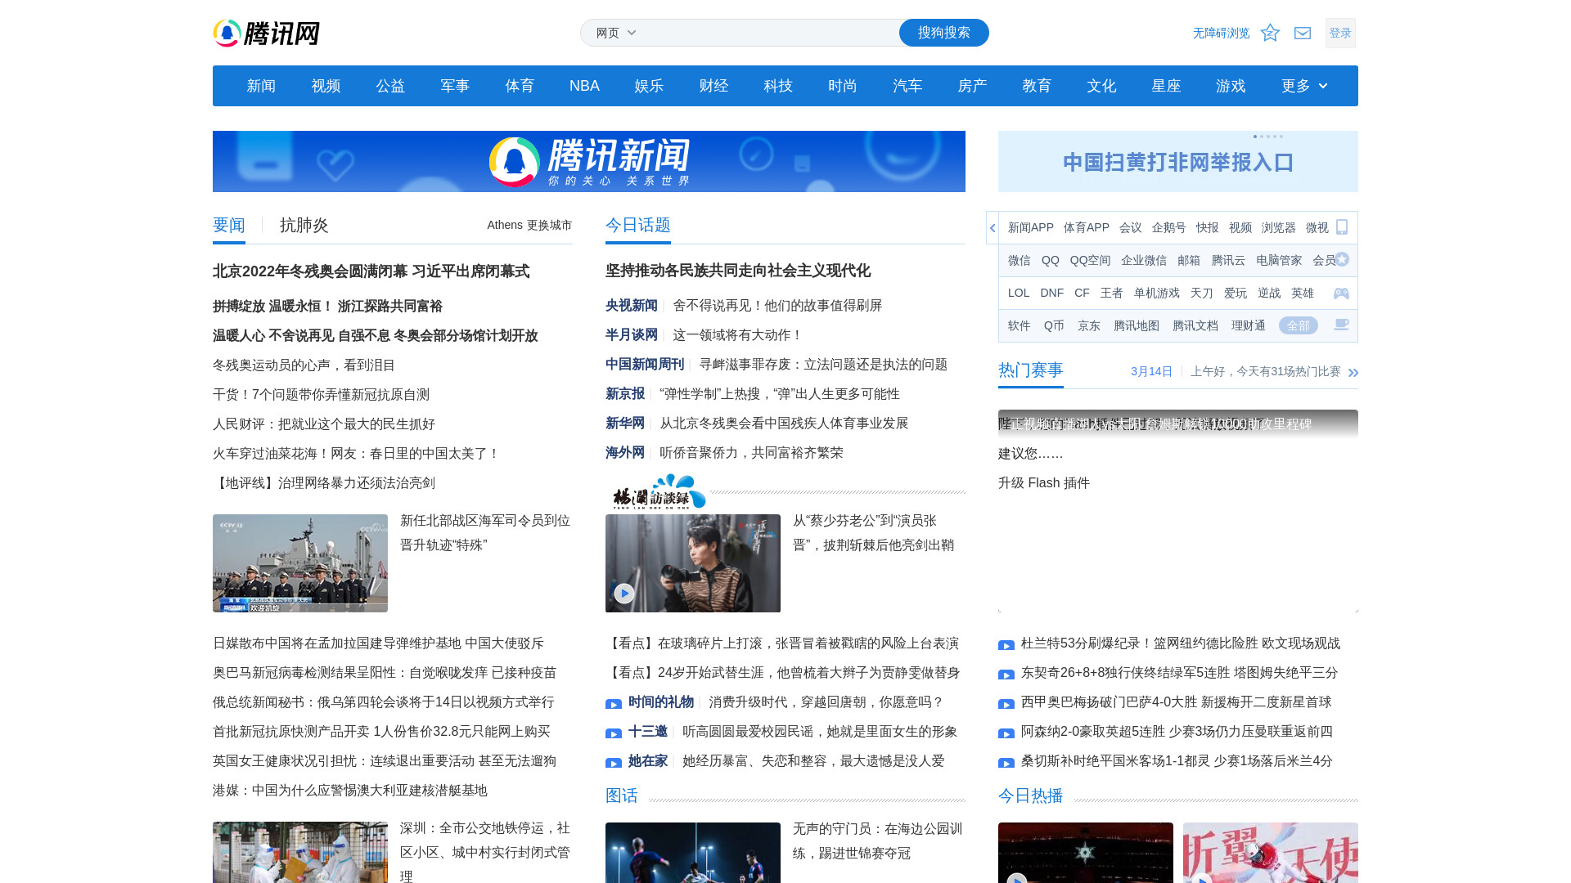
Task: Open the 新闻APP link
Action: (1031, 227)
